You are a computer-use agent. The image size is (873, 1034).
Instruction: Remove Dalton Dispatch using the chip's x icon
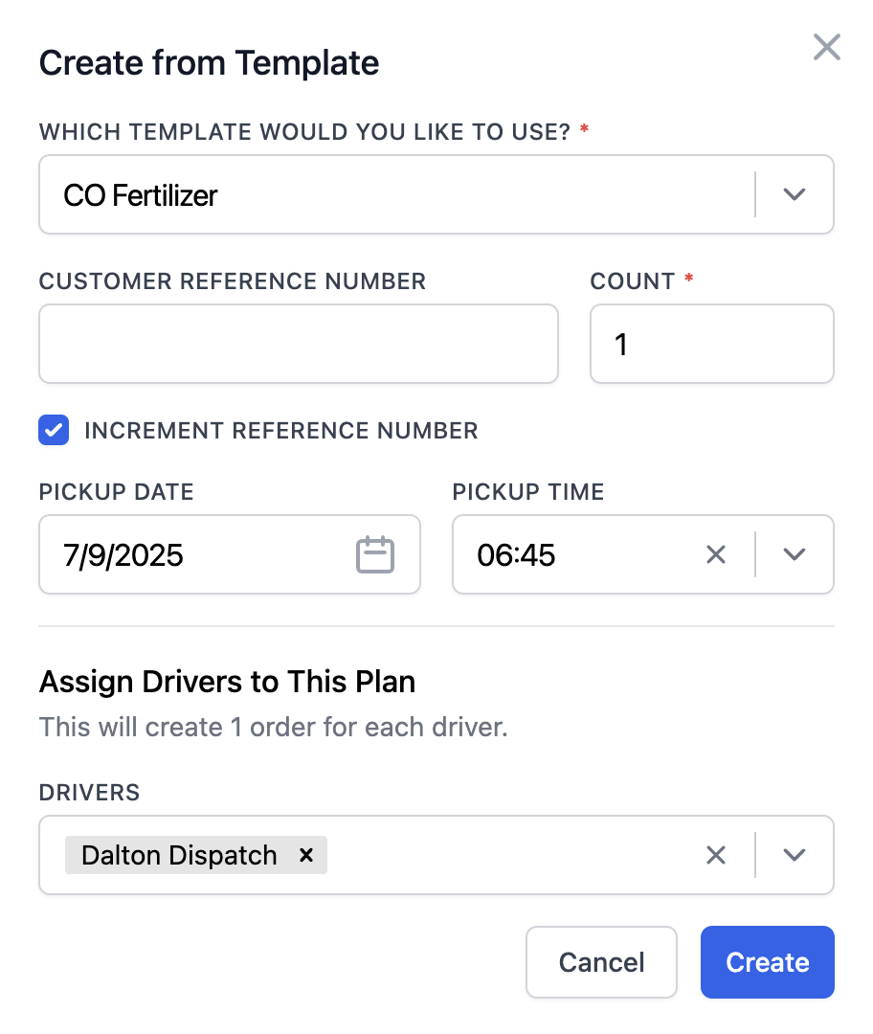306,855
